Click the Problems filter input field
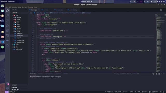The height and width of the screenshot is (93, 166). (x=132, y=74)
